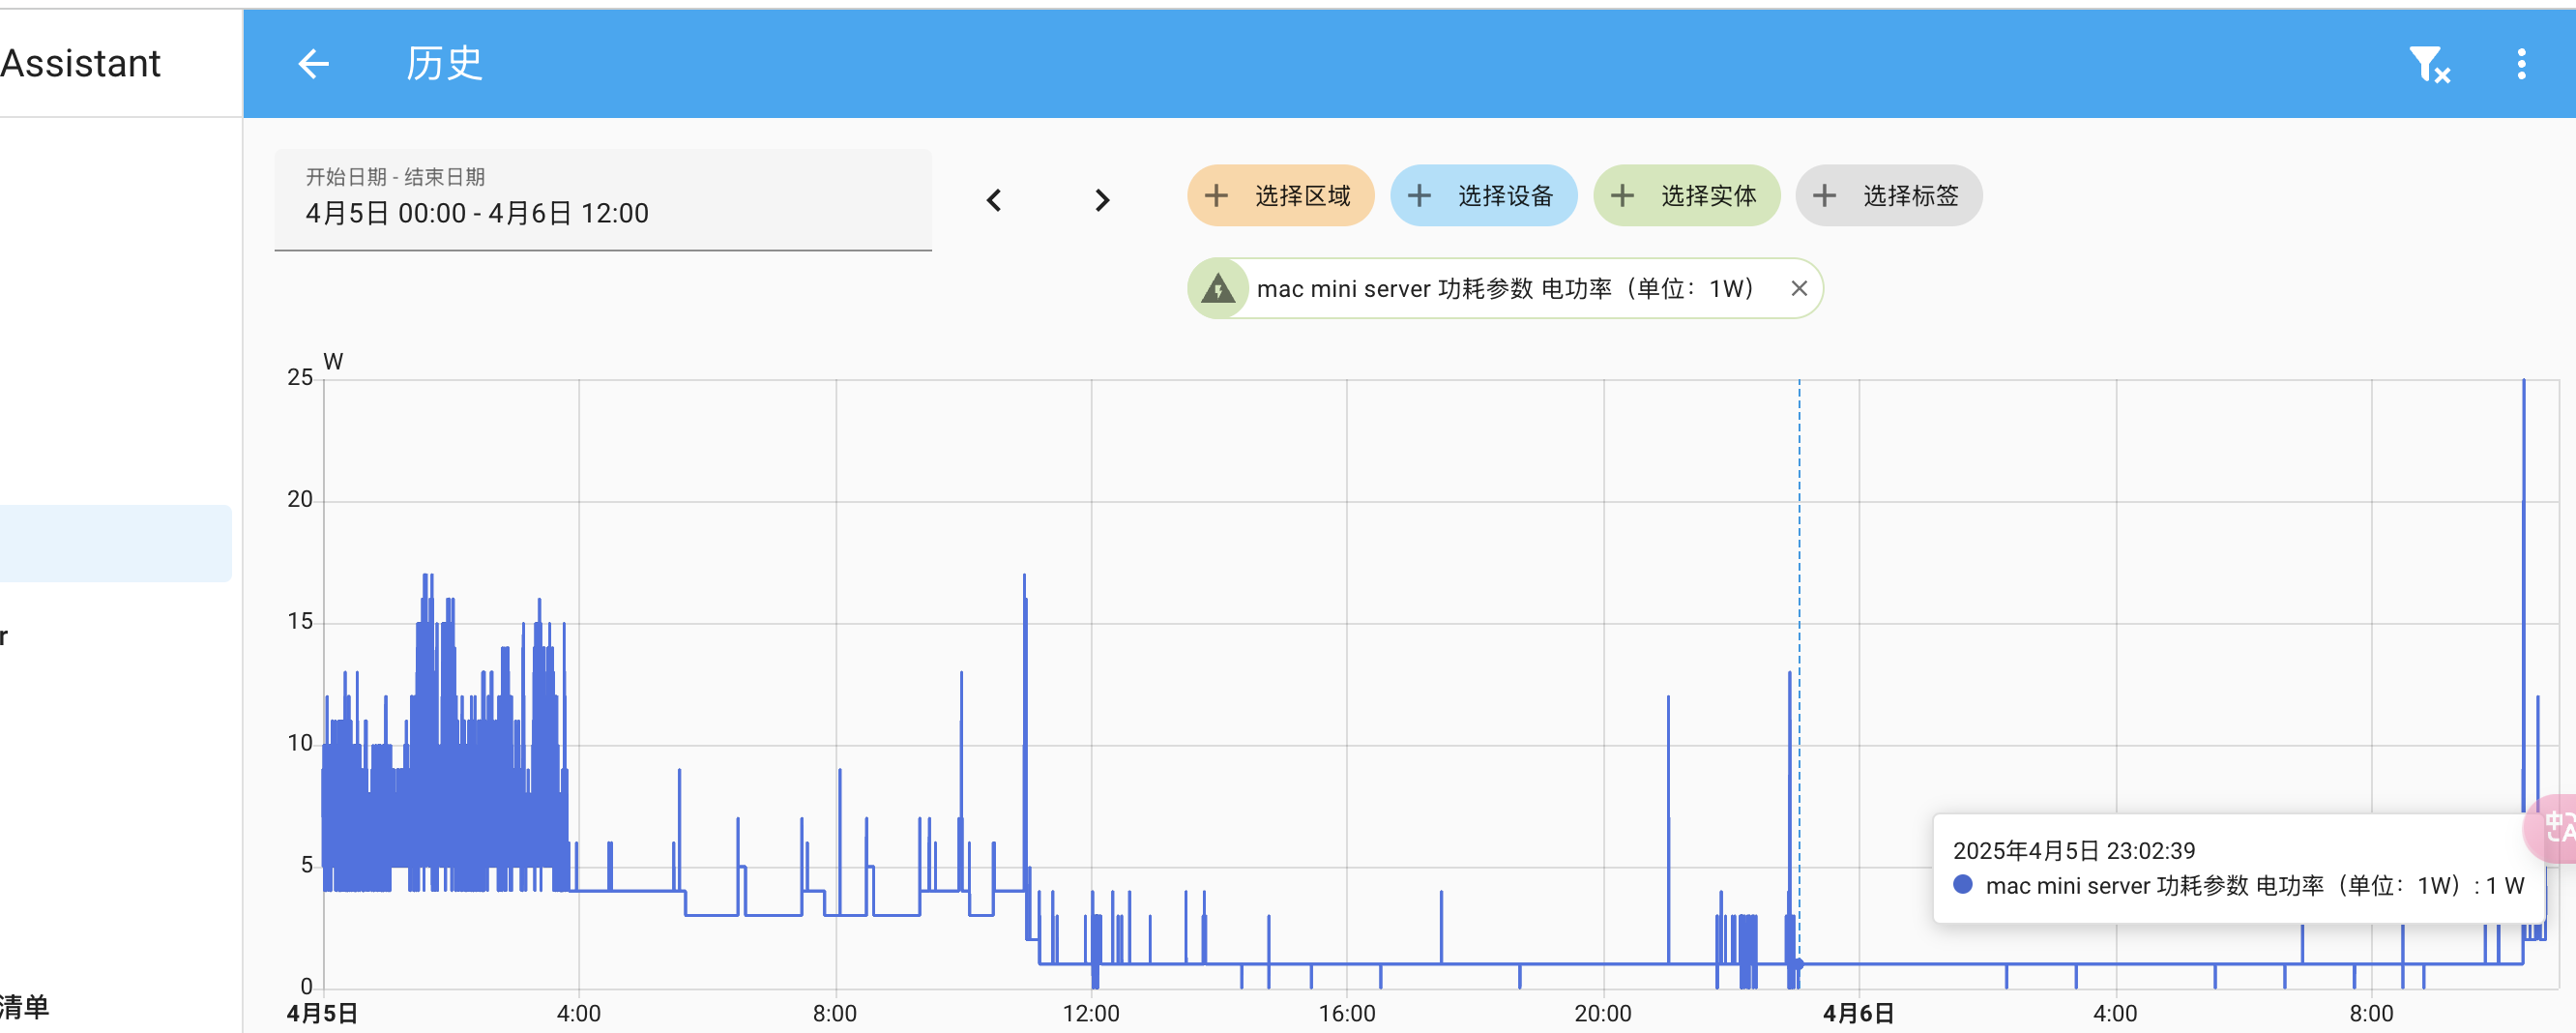
Task: Click the plus icon on 选择标签
Action: click(1824, 195)
